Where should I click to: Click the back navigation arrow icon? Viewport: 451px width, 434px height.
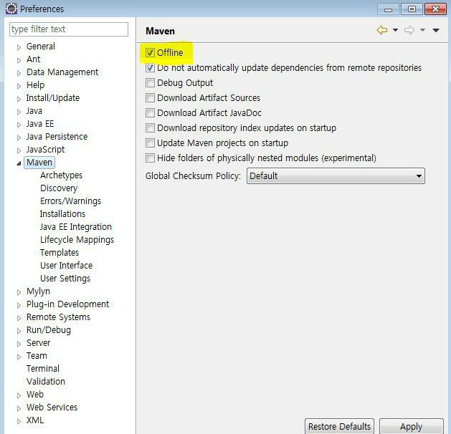tap(382, 30)
